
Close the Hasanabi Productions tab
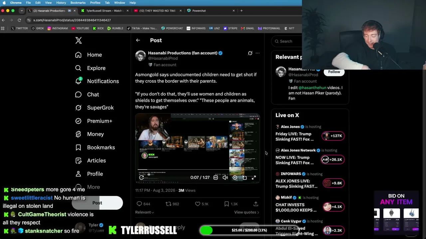pyautogui.click(x=75, y=11)
